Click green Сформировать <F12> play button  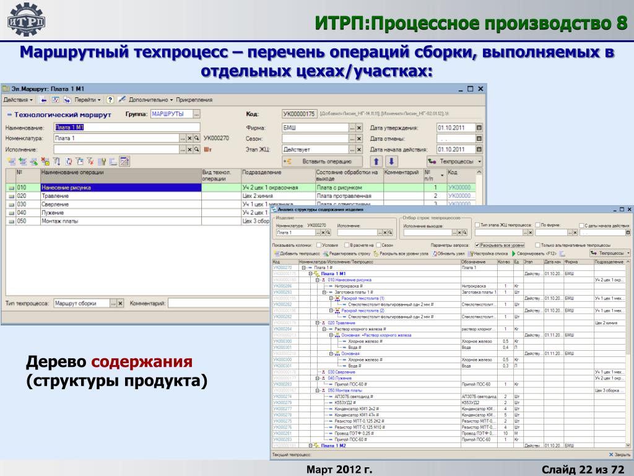point(513,253)
